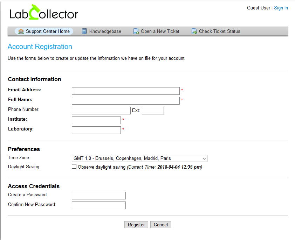Click the Account Registration heading
The height and width of the screenshot is (240, 295).
[40, 47]
